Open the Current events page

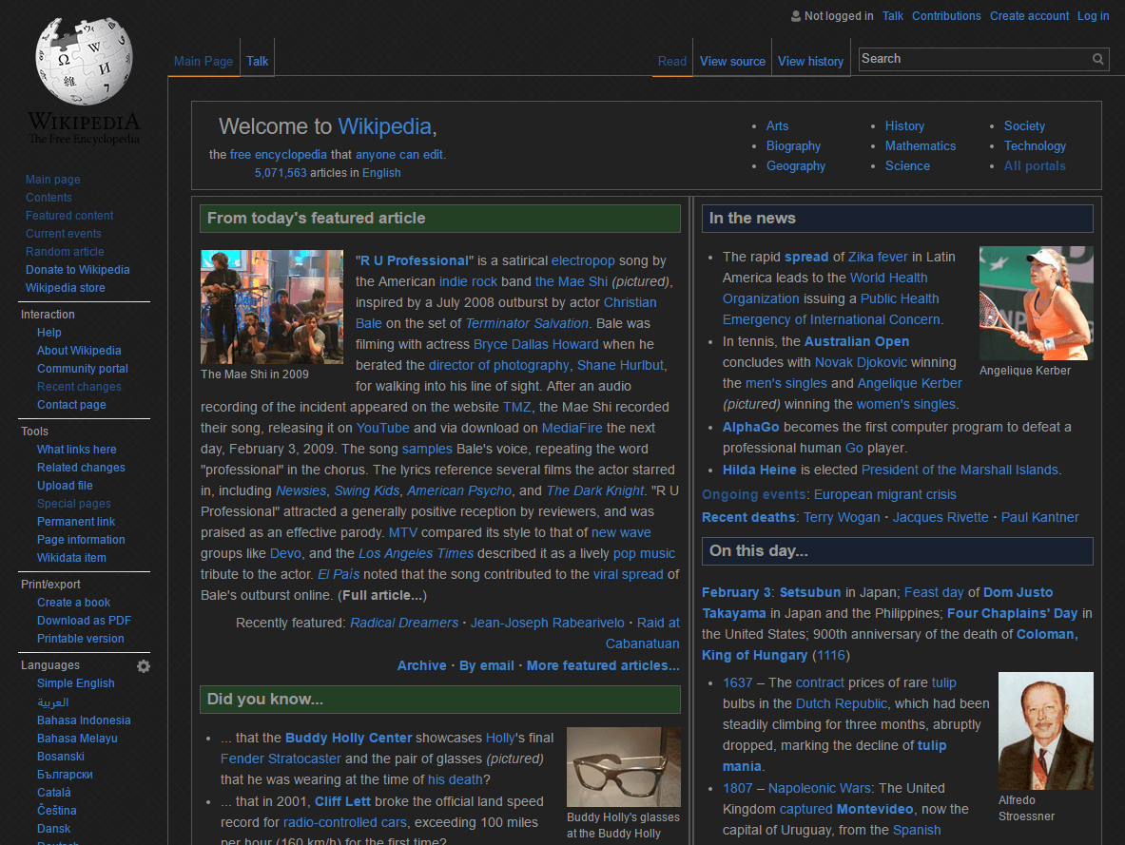[x=63, y=233]
